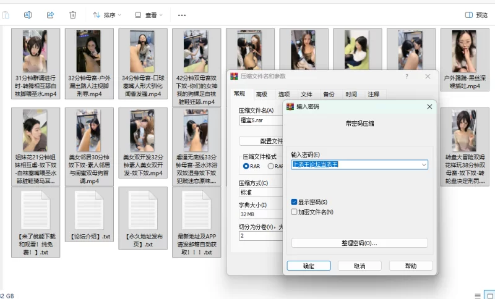Viewport: 495px width, 299px height.
Task: Open the 排序 sort dropdown
Action: pos(106,15)
